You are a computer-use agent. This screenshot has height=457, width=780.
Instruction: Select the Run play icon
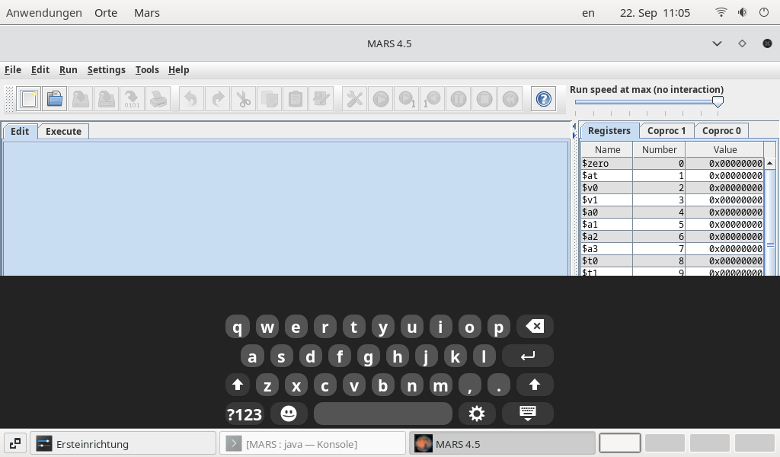(x=380, y=98)
